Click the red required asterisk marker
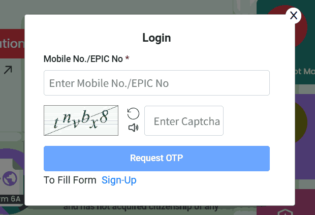Image resolution: width=315 pixels, height=215 pixels. (127, 58)
